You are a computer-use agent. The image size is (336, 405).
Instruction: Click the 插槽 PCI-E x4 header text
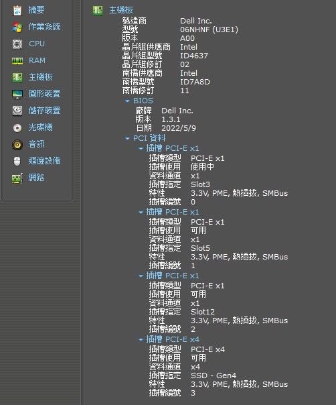pos(173,339)
